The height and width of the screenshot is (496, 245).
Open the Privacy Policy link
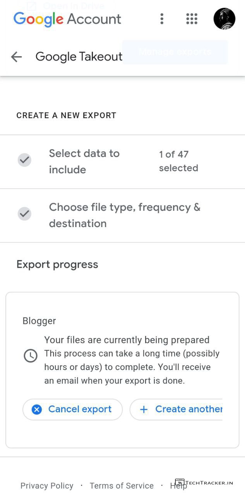[47, 486]
